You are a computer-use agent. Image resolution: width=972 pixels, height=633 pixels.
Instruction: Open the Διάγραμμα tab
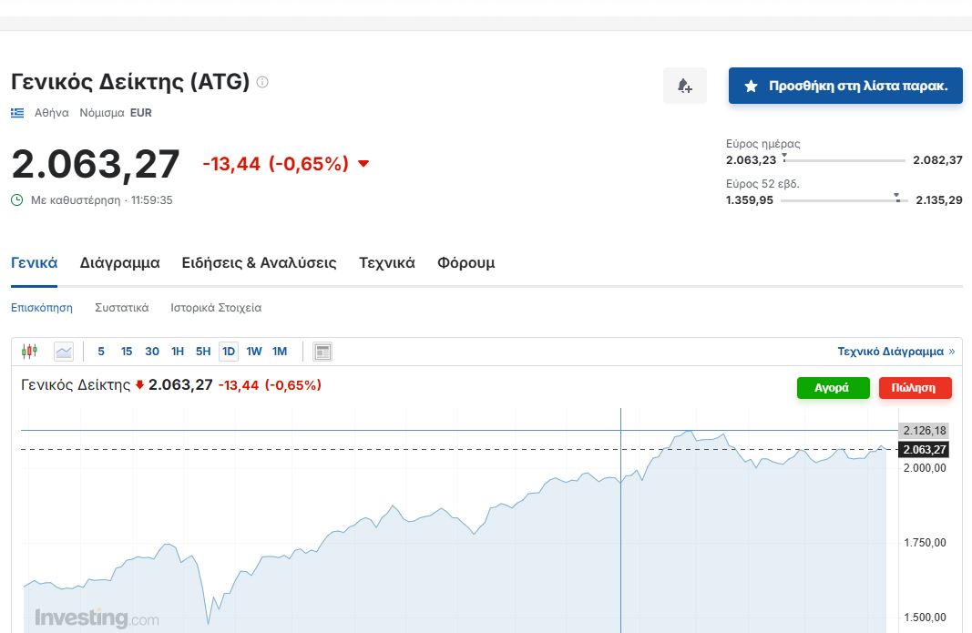119,263
